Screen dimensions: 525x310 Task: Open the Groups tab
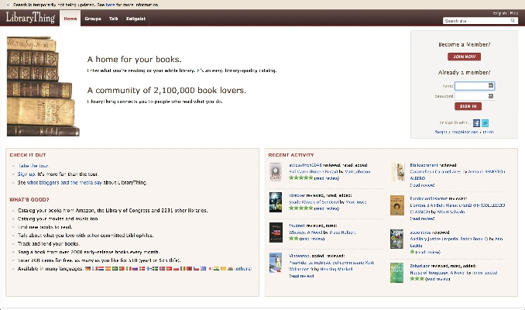(x=93, y=17)
